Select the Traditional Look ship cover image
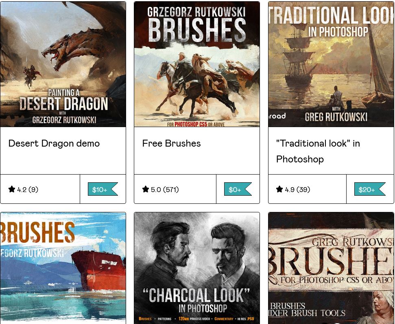The image size is (395, 324). pos(331,64)
